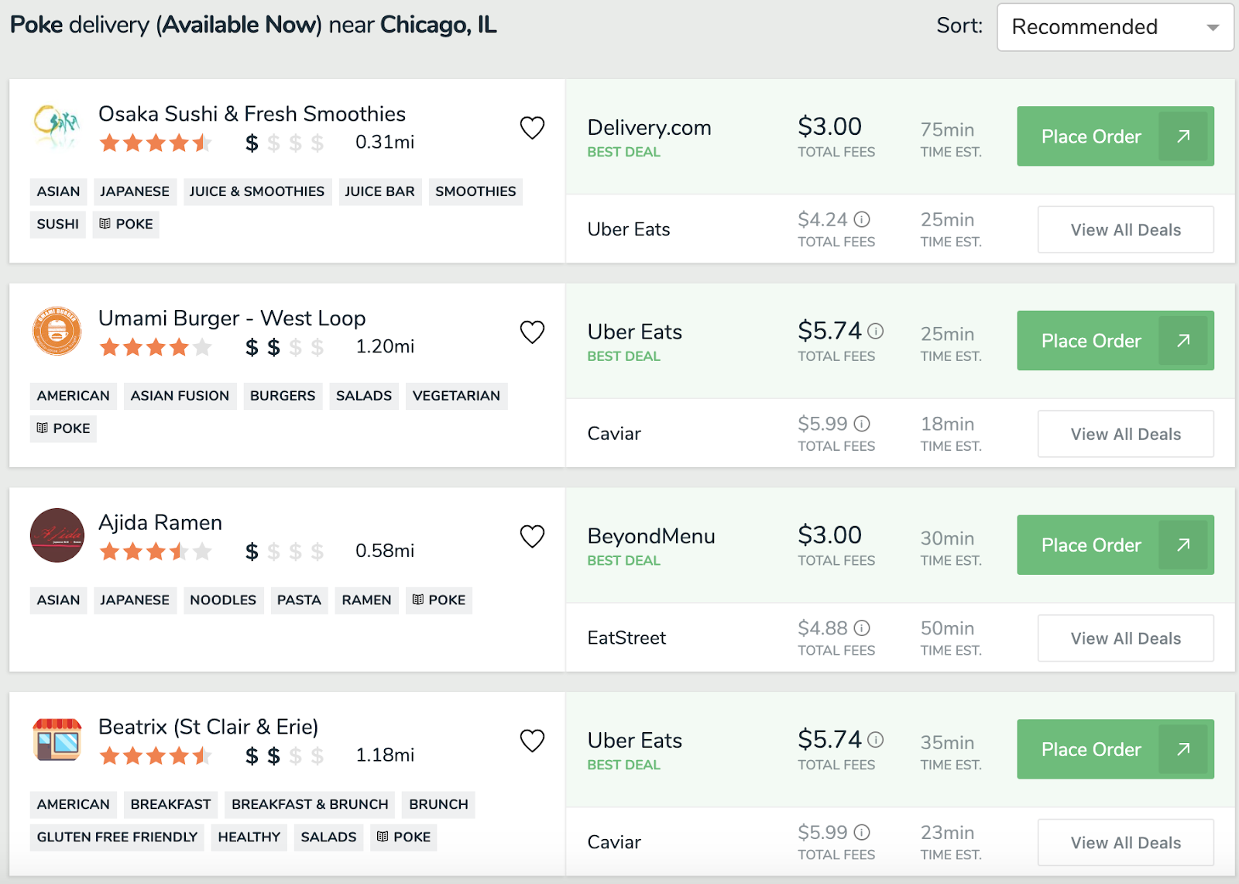Screen dimensions: 1239x884
Task: Save Ajida Ramen with heart icon
Action: click(532, 536)
